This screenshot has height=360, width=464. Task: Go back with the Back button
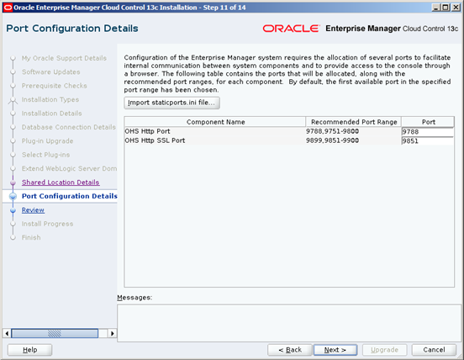pos(290,350)
